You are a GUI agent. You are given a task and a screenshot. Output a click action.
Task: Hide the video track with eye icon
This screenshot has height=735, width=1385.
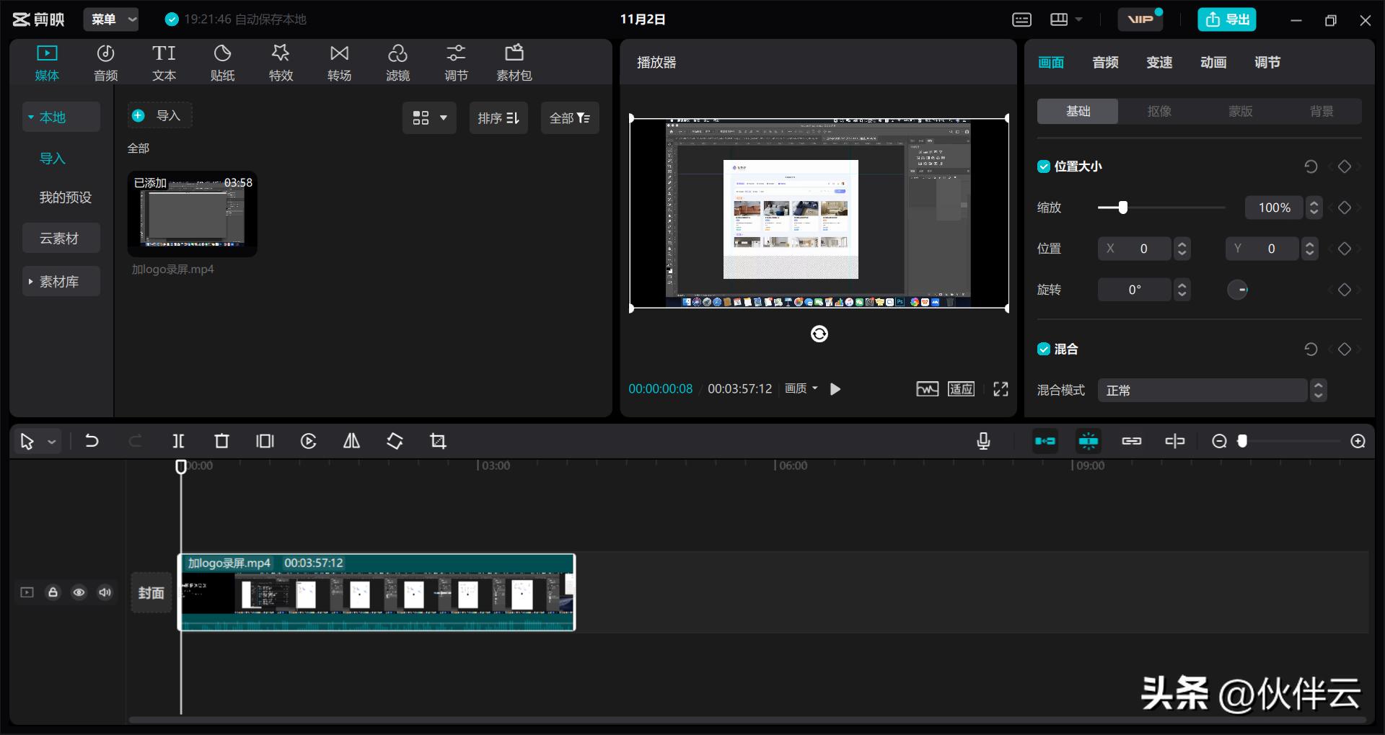pyautogui.click(x=79, y=592)
